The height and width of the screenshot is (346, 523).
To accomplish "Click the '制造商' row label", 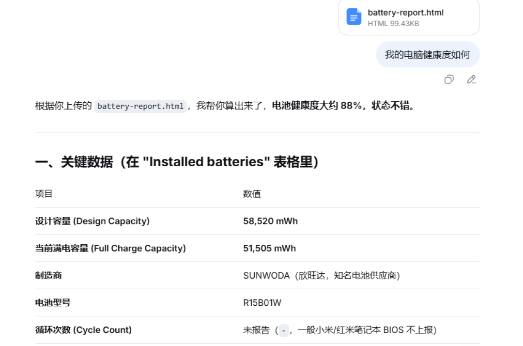I will (48, 275).
